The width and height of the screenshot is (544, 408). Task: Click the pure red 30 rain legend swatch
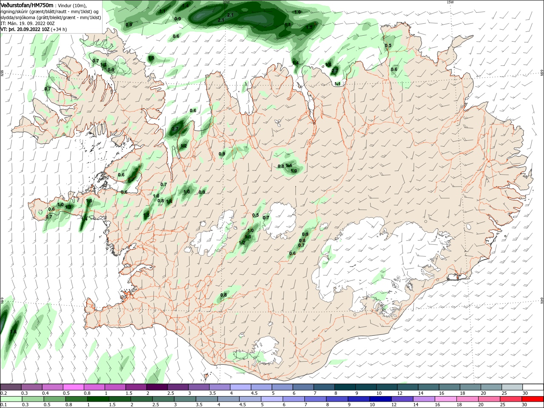pos(533,399)
